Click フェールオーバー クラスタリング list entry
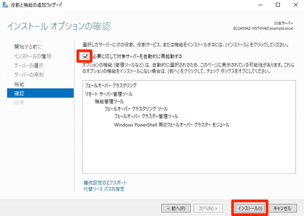This screenshot has height=216, width=304. [x=111, y=85]
